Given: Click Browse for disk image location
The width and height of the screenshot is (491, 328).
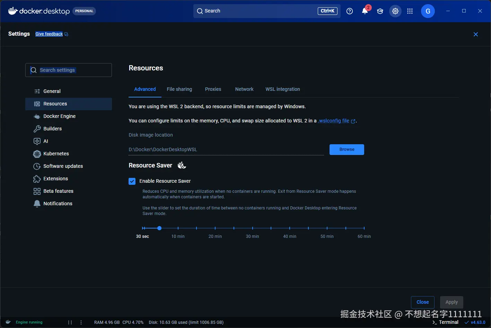Looking at the screenshot, I should pyautogui.click(x=347, y=149).
